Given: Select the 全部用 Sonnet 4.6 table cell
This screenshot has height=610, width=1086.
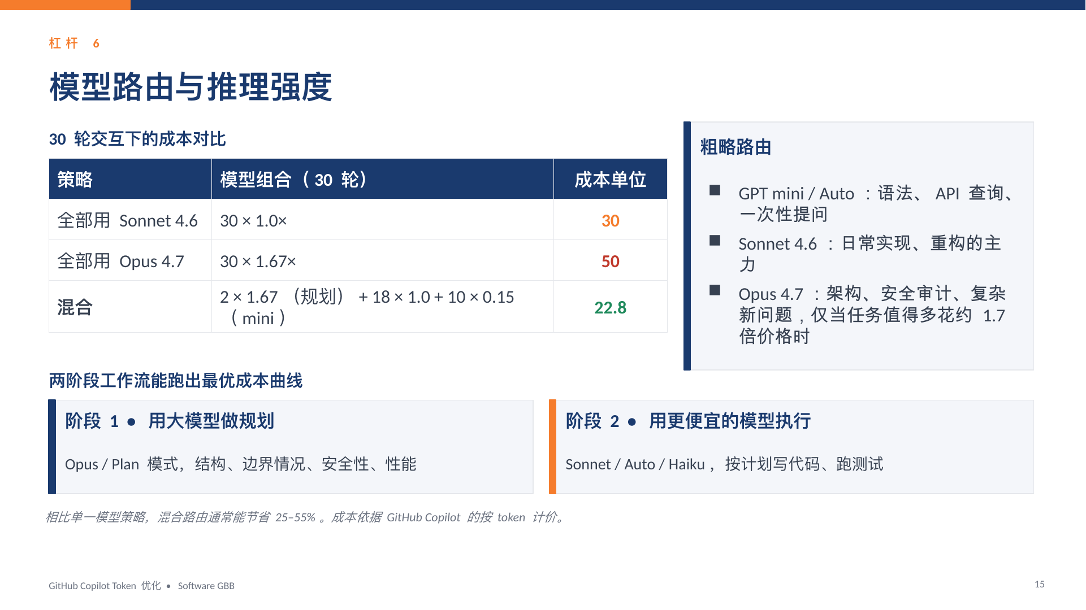Looking at the screenshot, I should click(x=130, y=220).
